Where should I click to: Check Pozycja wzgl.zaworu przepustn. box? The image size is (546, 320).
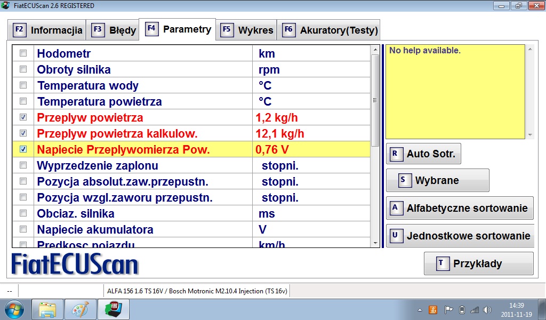(23, 197)
